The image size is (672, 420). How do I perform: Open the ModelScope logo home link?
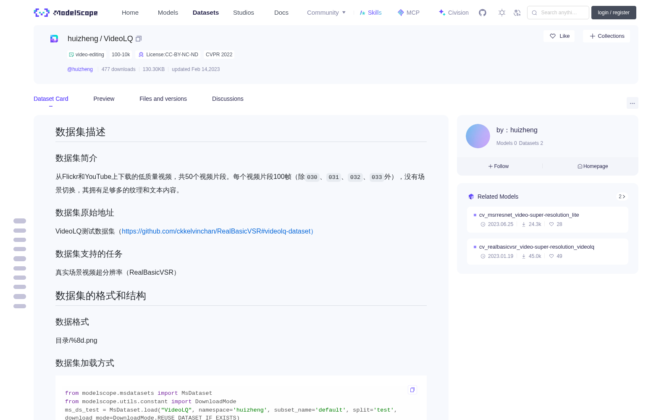[x=66, y=13]
